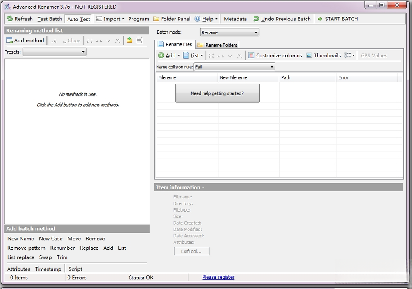Open the Help menu
This screenshot has height=289, width=412.
[206, 19]
